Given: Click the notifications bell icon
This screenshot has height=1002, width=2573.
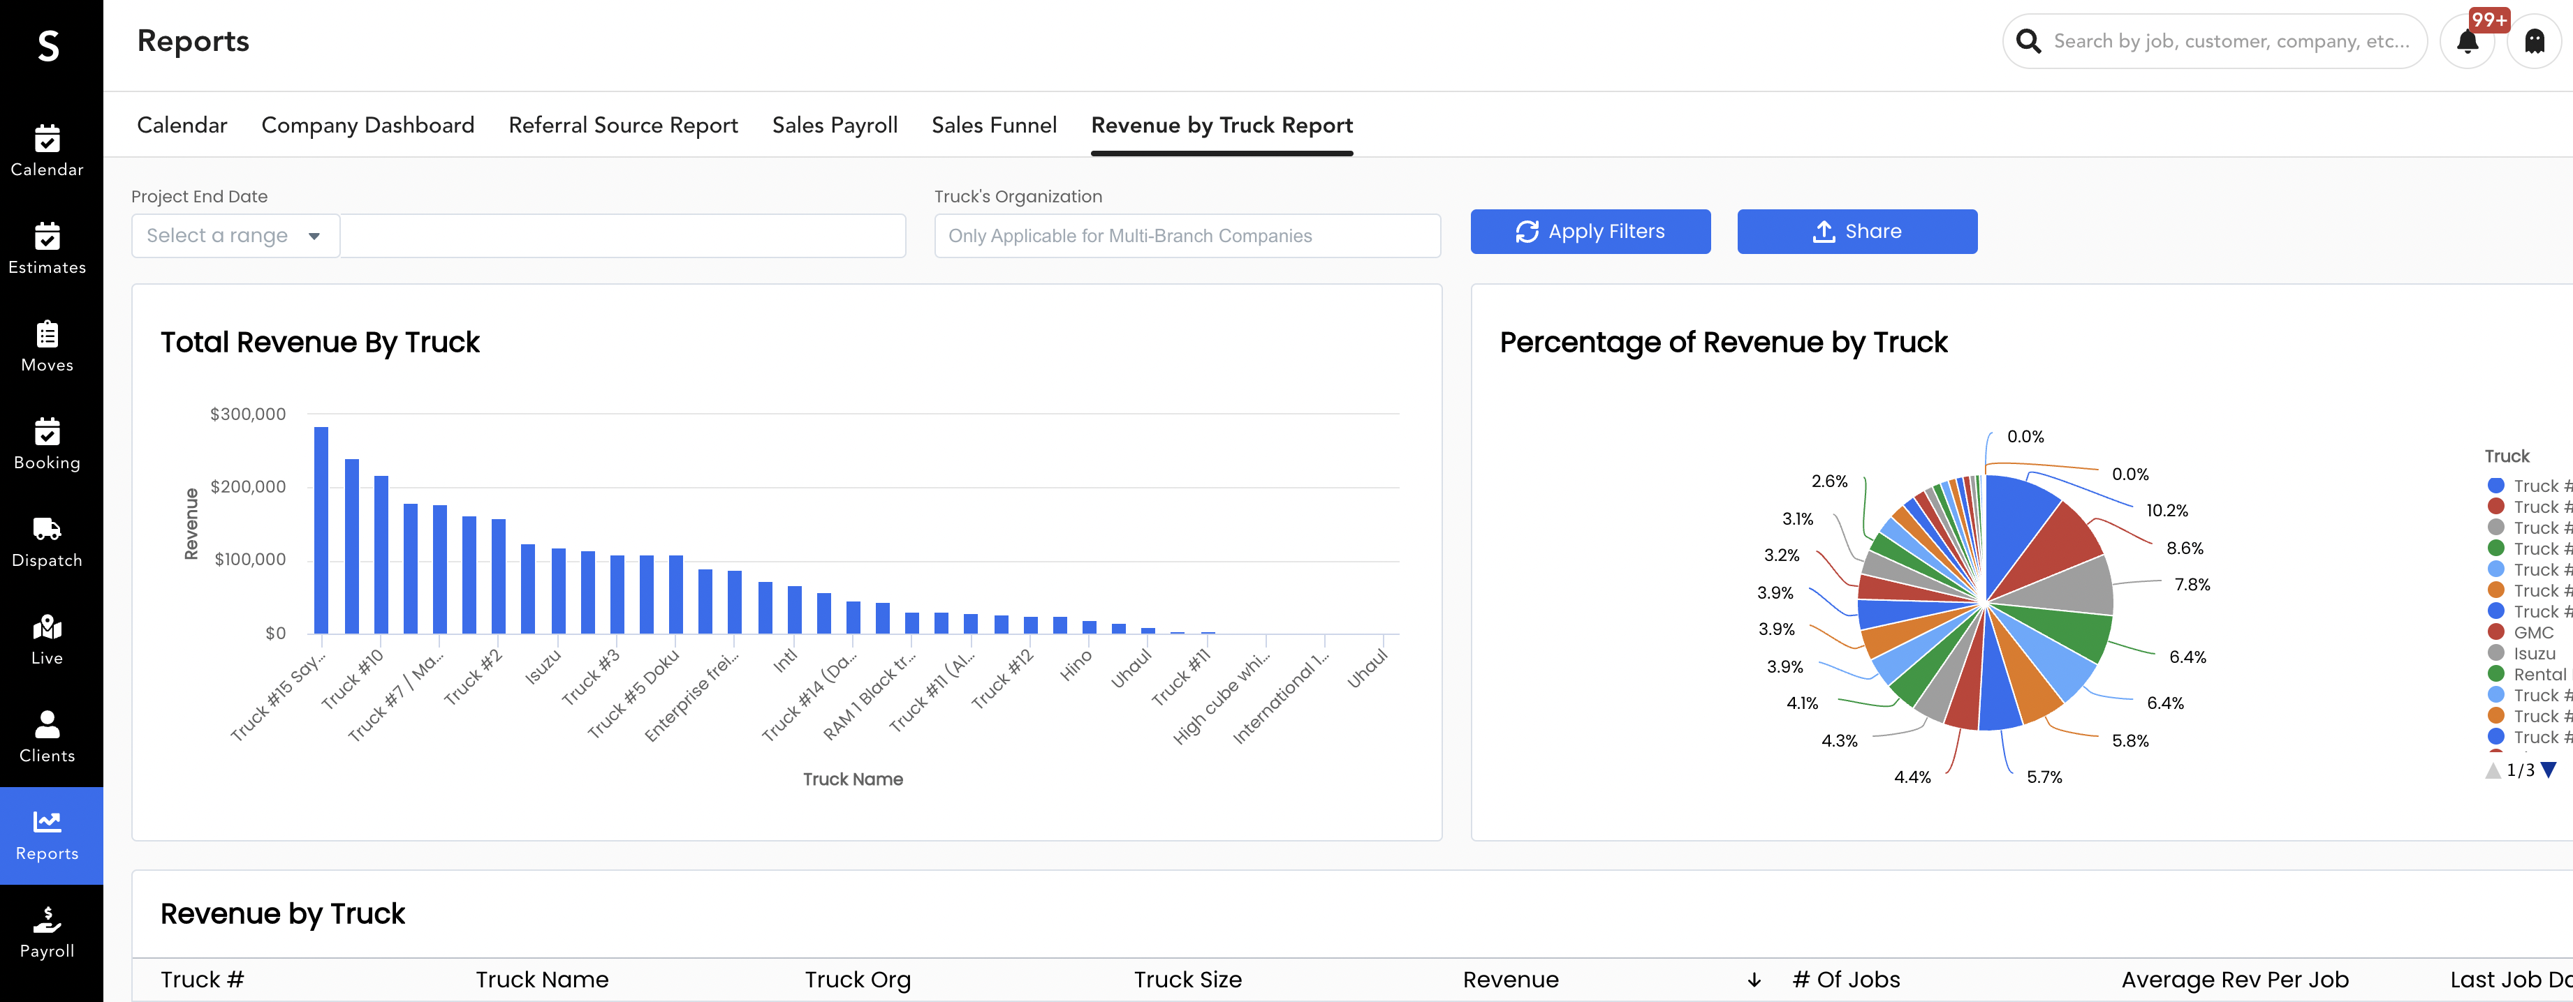Looking at the screenshot, I should (x=2467, y=42).
